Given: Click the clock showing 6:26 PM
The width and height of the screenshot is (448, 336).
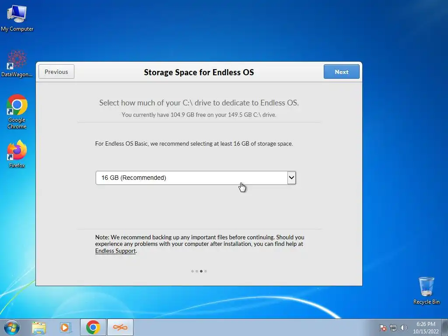Looking at the screenshot, I should pyautogui.click(x=426, y=328).
